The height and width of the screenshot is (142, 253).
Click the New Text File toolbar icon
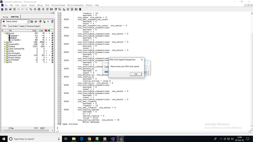[x=2, y=9]
